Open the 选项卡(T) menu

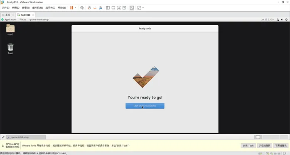tap(50, 8)
